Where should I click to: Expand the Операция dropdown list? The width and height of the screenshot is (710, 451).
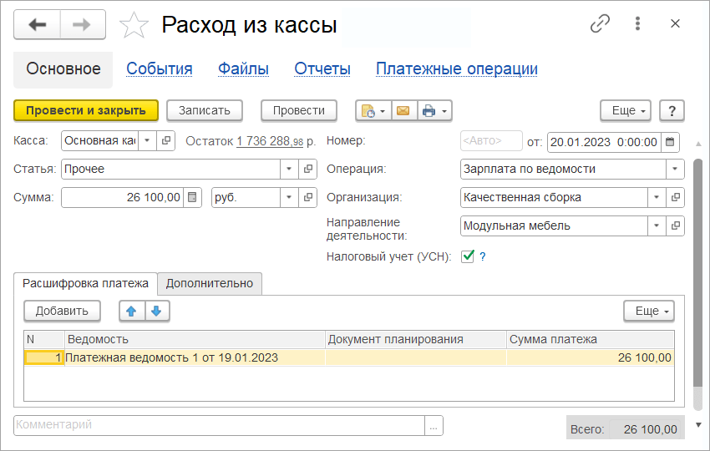675,170
